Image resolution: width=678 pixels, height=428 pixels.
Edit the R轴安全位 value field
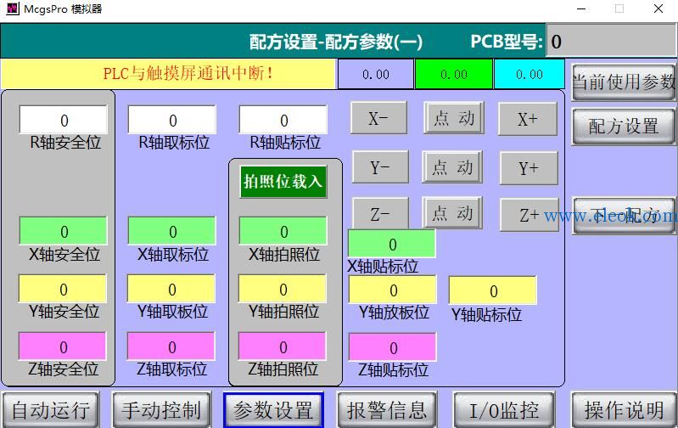tap(63, 120)
